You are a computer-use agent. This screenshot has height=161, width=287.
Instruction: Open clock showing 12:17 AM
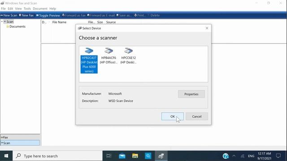tap(264, 156)
